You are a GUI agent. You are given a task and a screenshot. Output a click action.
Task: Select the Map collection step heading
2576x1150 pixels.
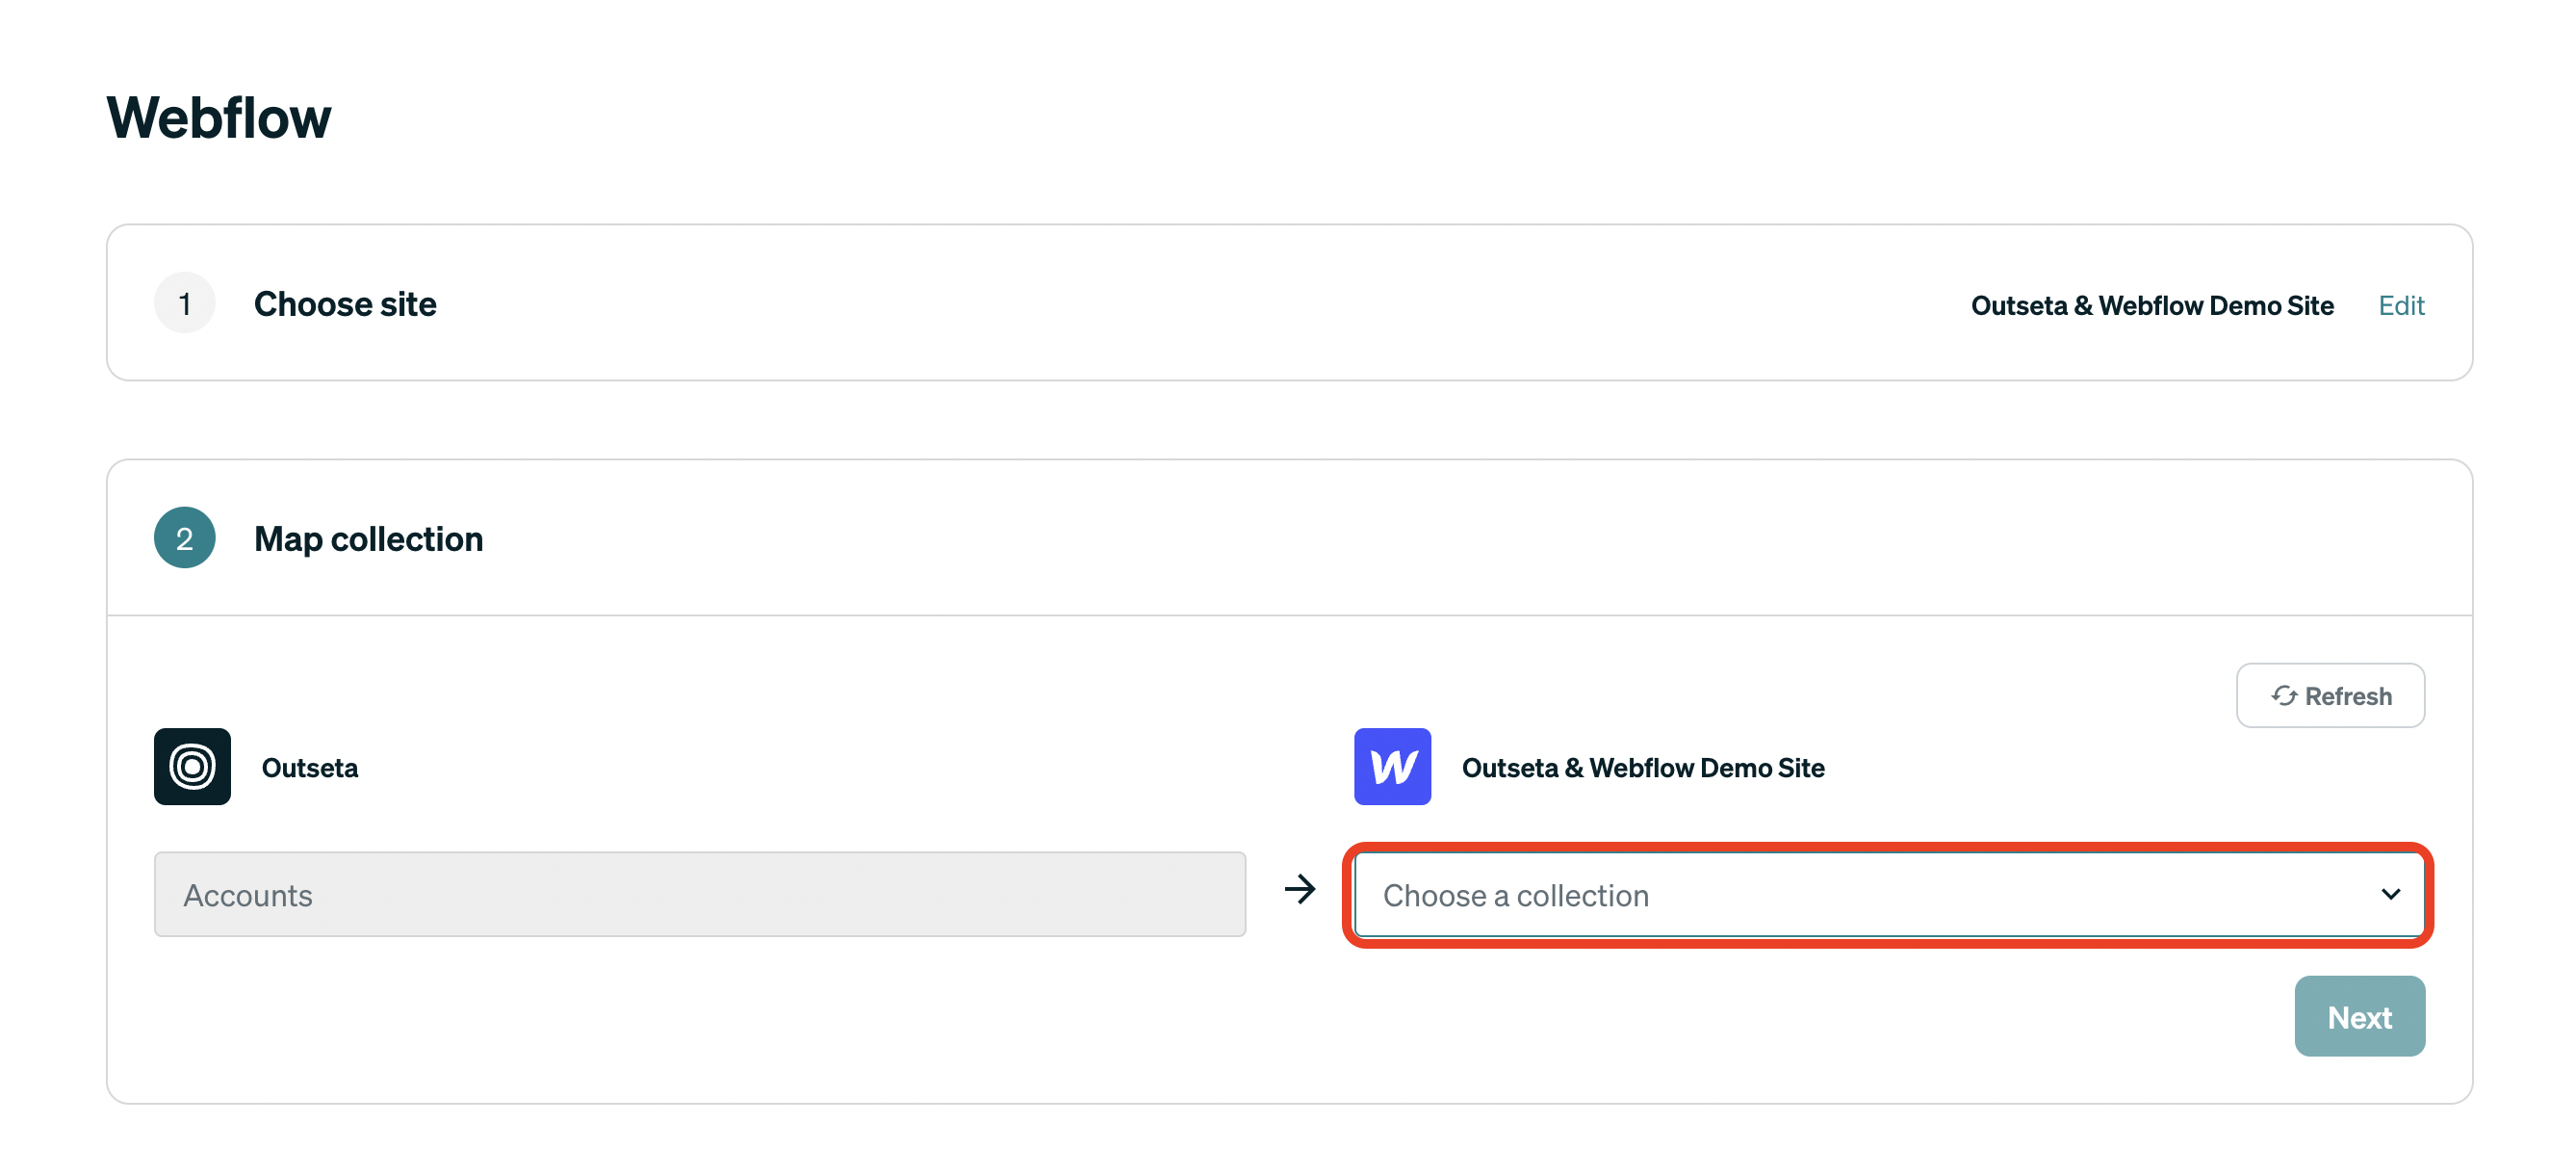click(x=368, y=539)
